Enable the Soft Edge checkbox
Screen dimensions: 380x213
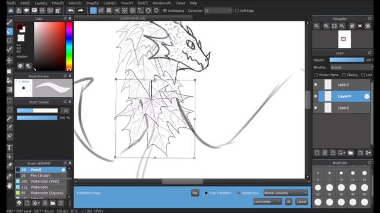(x=237, y=11)
